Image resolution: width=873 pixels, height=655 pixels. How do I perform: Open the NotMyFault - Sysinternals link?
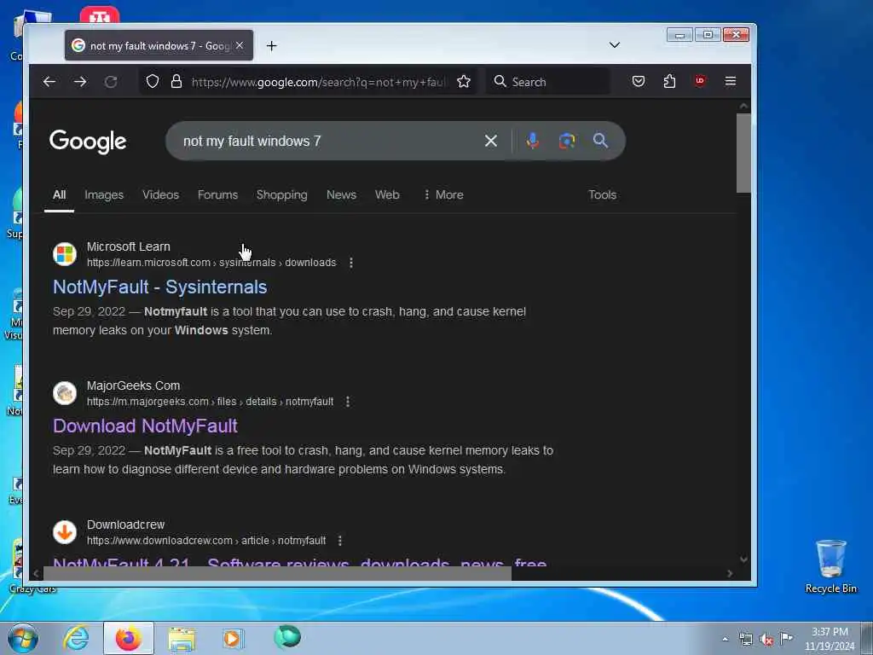pos(159,287)
